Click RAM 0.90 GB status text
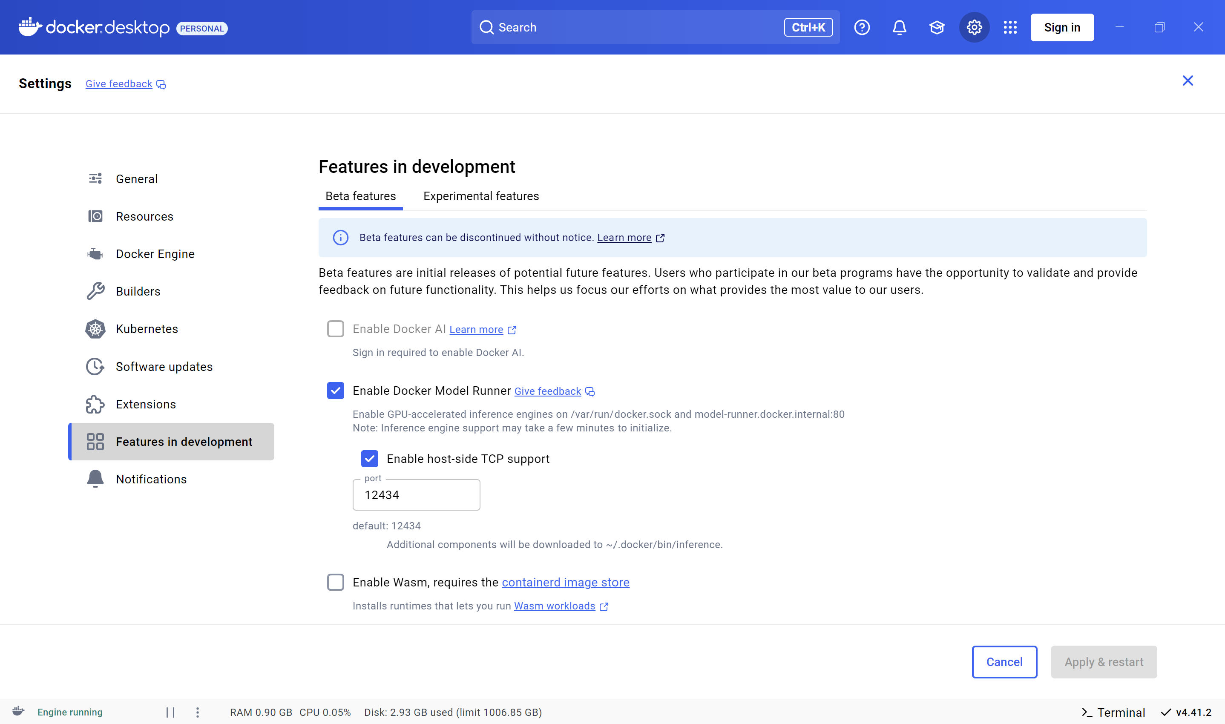1225x724 pixels. 261,713
